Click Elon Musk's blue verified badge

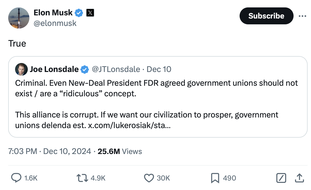coord(79,12)
